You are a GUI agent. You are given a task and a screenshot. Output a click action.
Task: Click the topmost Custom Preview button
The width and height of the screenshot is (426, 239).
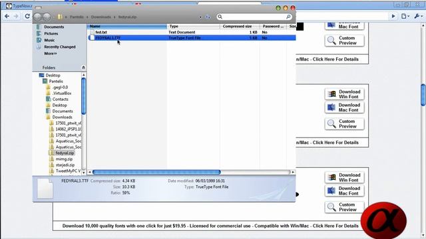pos(344,40)
